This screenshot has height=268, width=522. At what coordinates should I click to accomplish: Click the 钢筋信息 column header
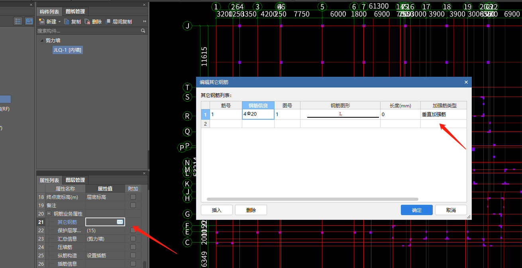click(x=258, y=105)
